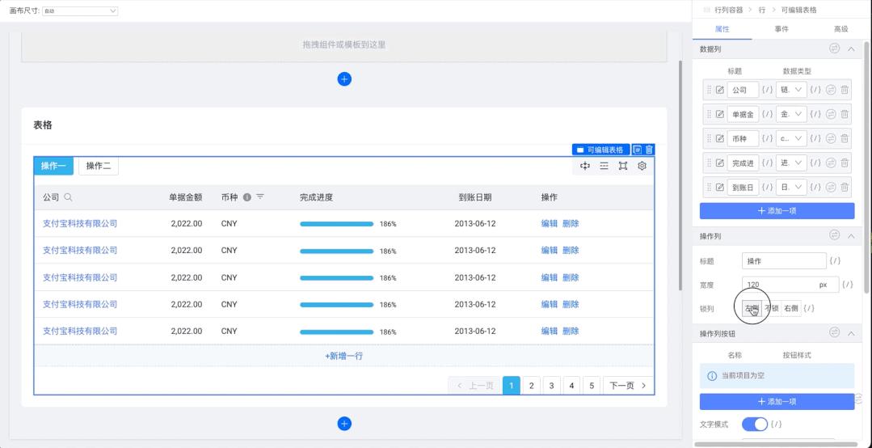Open the 画布尺寸 canvas size dropdown
This screenshot has width=872, height=448.
pyautogui.click(x=91, y=11)
